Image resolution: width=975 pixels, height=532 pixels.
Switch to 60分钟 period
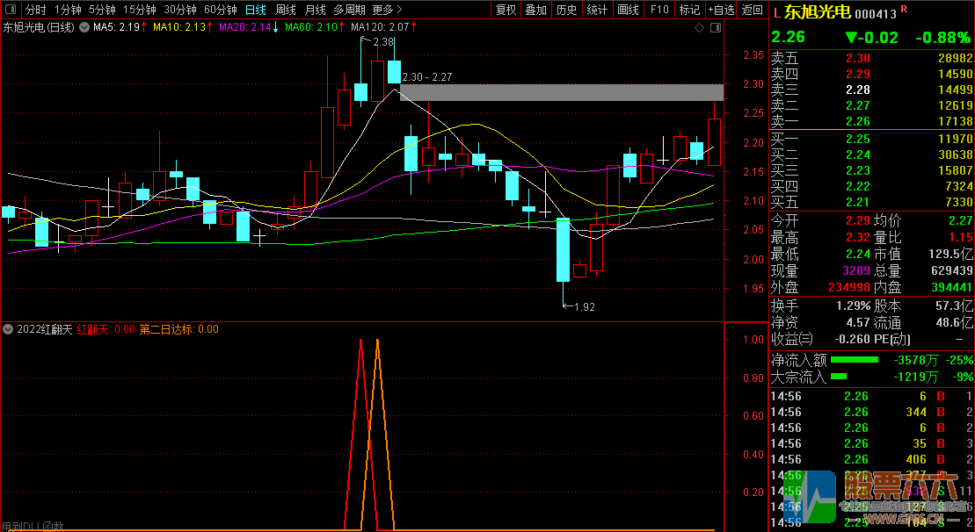coord(220,10)
